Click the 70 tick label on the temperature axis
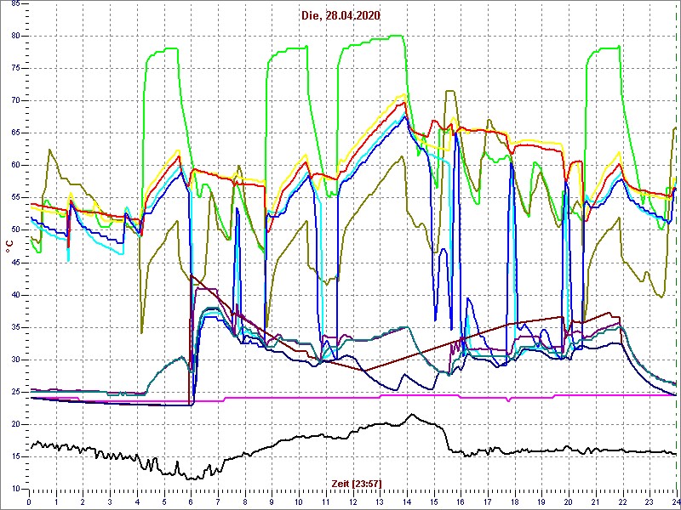Screen dimensions: 681x510 pyautogui.click(x=14, y=100)
